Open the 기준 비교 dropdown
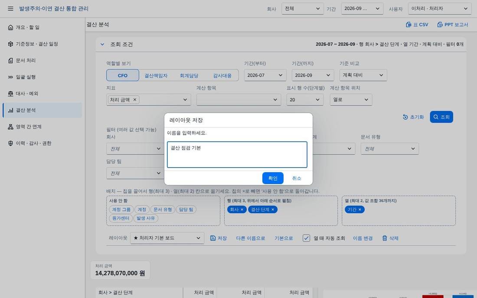Screen dimensions: 477x298 (x=363, y=75)
